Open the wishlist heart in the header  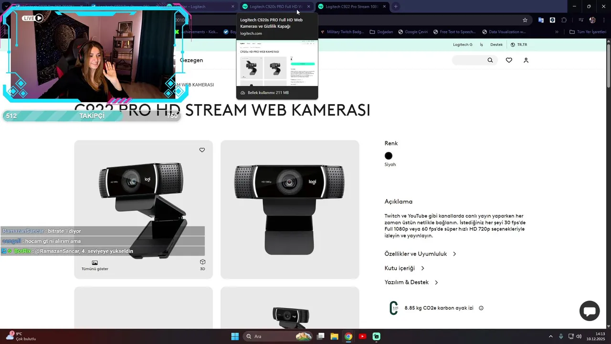coord(509,60)
